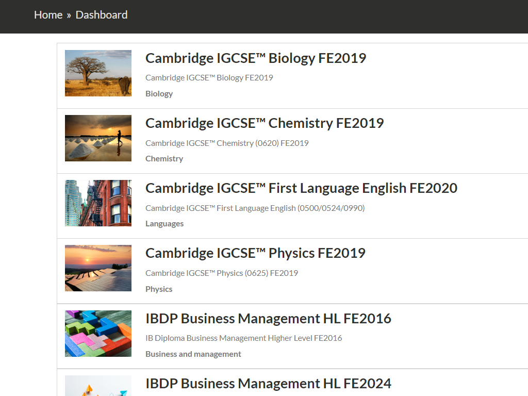Select the brick building English course thumbnail
Viewport: 528px width, 396px height.
(98, 203)
